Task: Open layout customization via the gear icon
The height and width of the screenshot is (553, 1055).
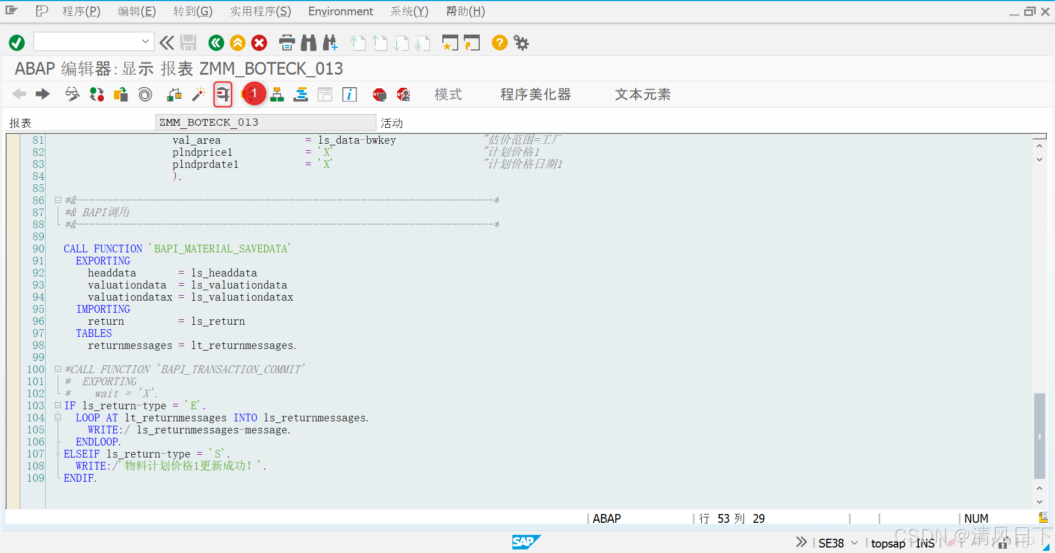Action: click(520, 42)
